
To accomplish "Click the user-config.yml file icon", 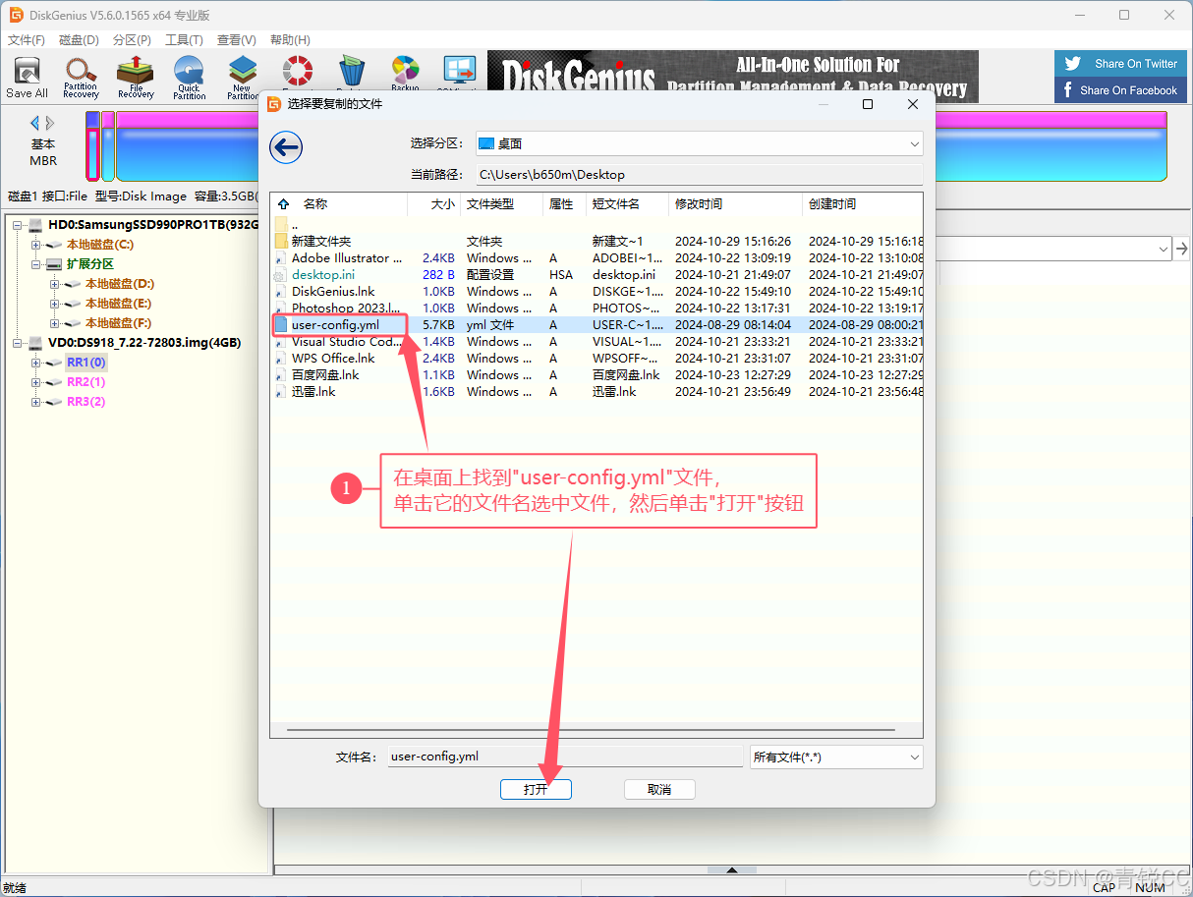I will point(281,324).
